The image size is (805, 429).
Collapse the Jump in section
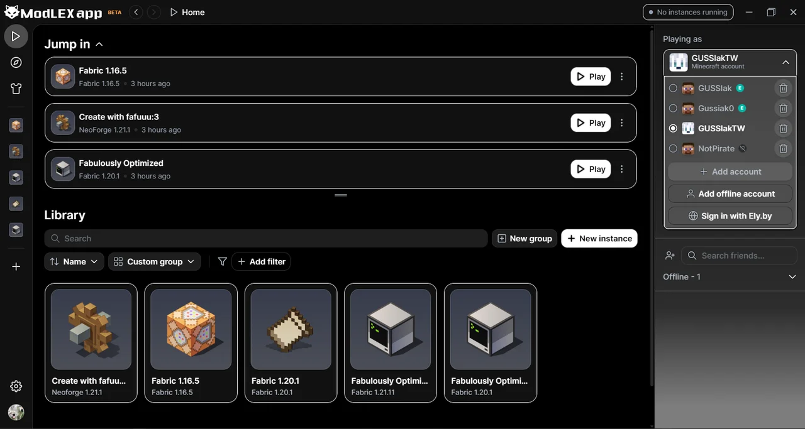[x=99, y=44]
